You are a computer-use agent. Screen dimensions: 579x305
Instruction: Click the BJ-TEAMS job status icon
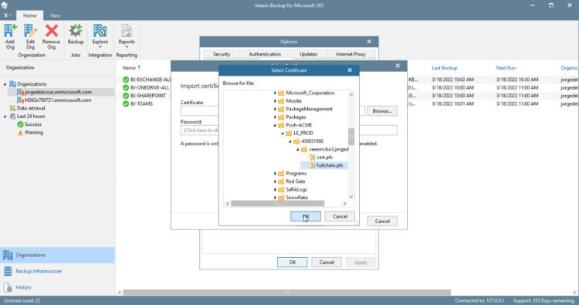coord(126,103)
